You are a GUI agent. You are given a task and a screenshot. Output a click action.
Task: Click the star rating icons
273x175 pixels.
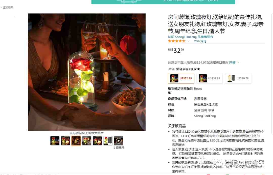click(x=177, y=41)
